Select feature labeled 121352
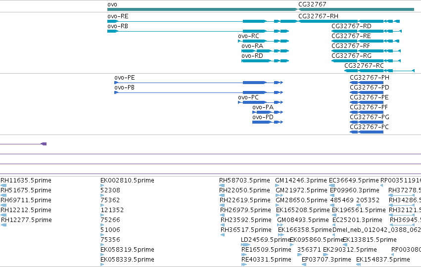The width and height of the screenshot is (421, 267). pos(112,210)
